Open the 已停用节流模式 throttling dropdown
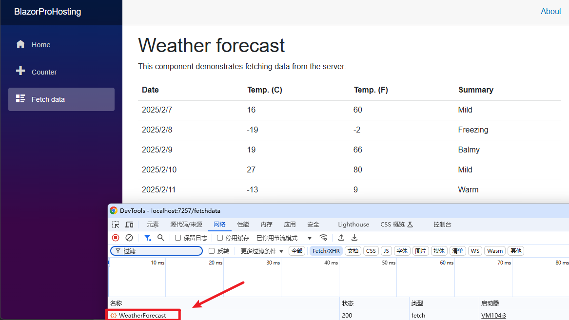The width and height of the screenshot is (569, 320). [x=284, y=238]
